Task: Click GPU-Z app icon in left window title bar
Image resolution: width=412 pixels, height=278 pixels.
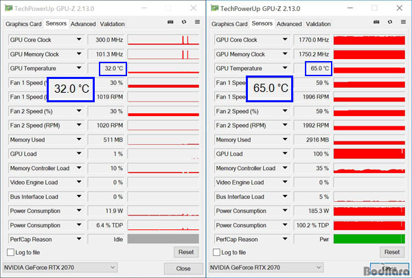Action: [9, 8]
